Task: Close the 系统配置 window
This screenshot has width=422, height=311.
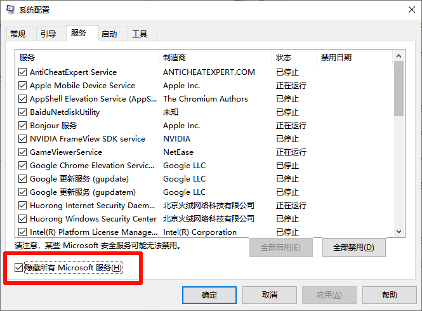Action: point(412,10)
